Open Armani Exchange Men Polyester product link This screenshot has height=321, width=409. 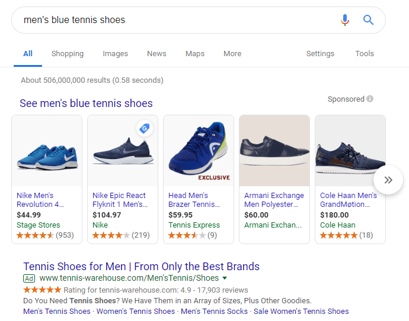tap(274, 200)
